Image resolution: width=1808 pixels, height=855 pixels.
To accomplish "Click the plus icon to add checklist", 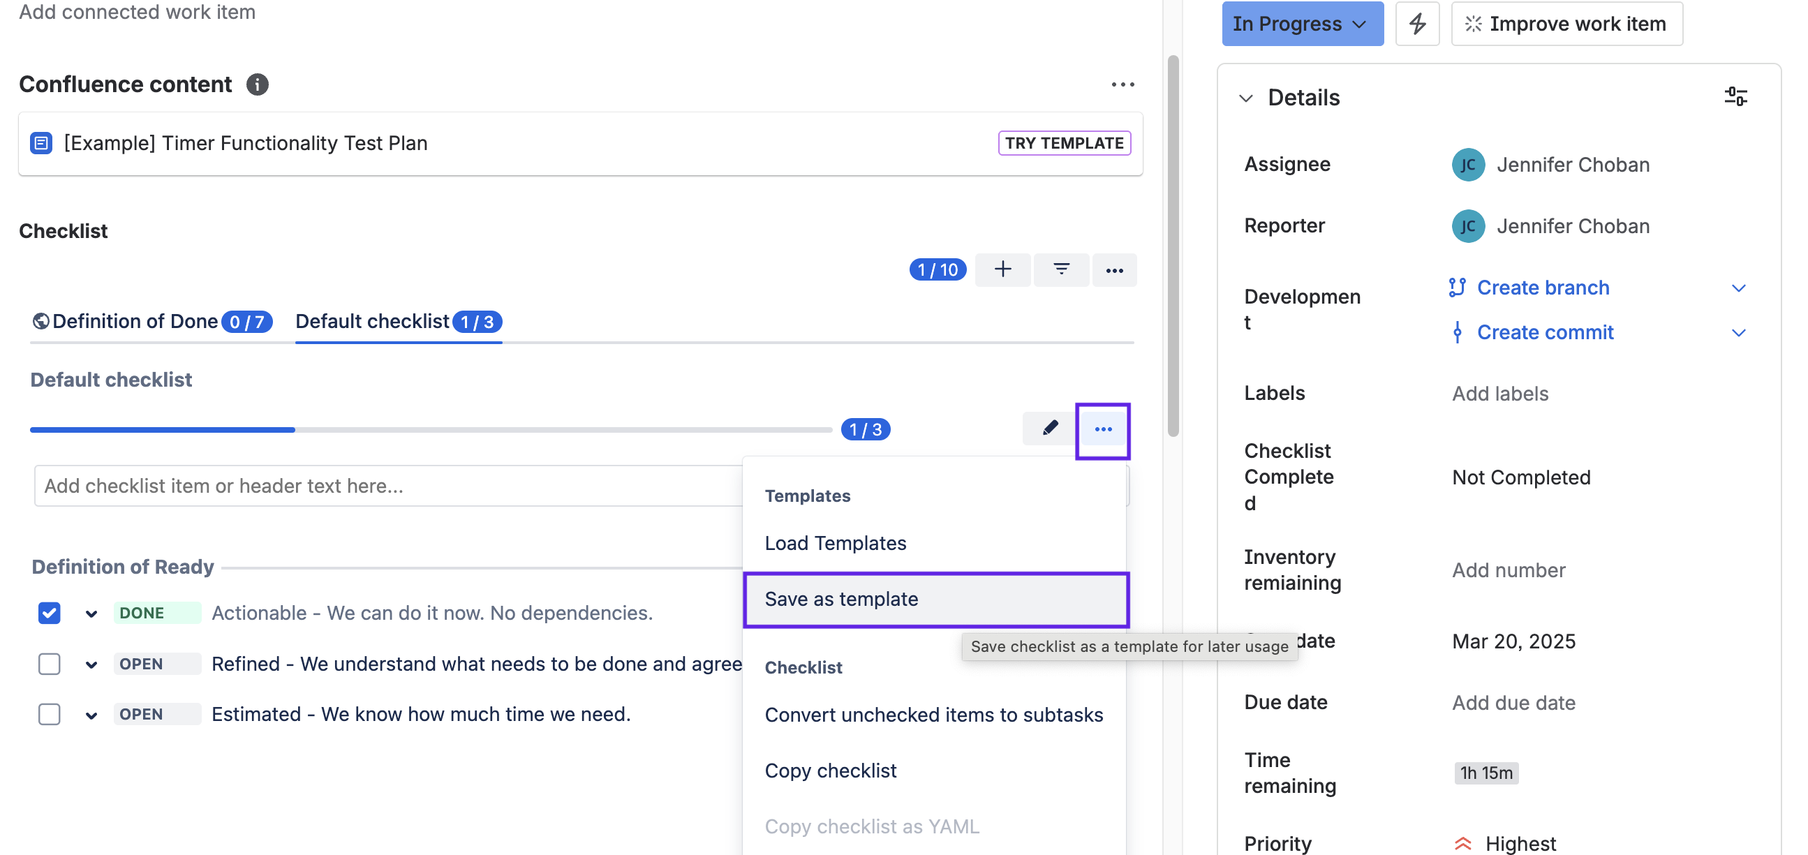I will (1002, 269).
